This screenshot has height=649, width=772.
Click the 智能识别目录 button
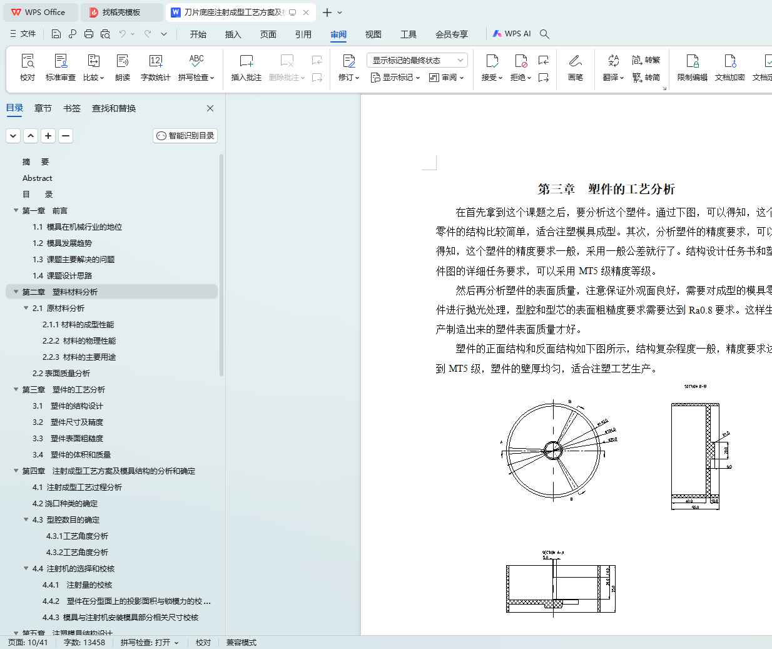click(x=185, y=136)
